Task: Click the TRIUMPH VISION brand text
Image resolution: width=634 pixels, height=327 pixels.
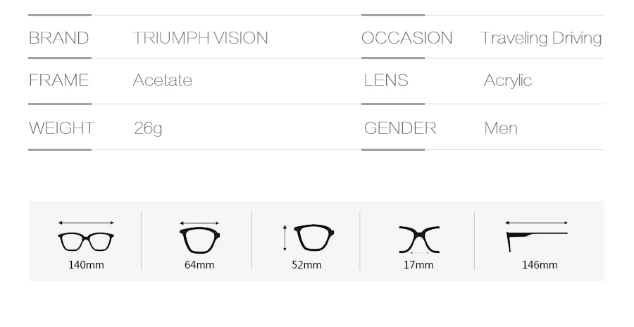Action: click(x=201, y=38)
